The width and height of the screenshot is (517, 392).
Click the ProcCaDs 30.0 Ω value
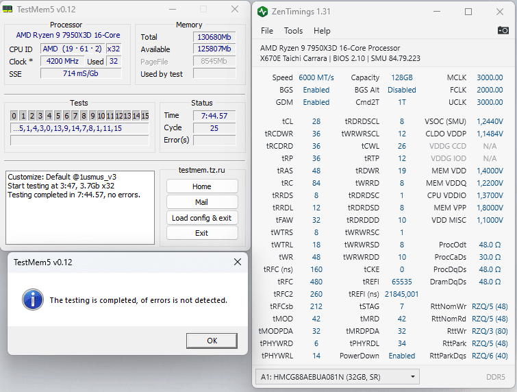(490, 257)
